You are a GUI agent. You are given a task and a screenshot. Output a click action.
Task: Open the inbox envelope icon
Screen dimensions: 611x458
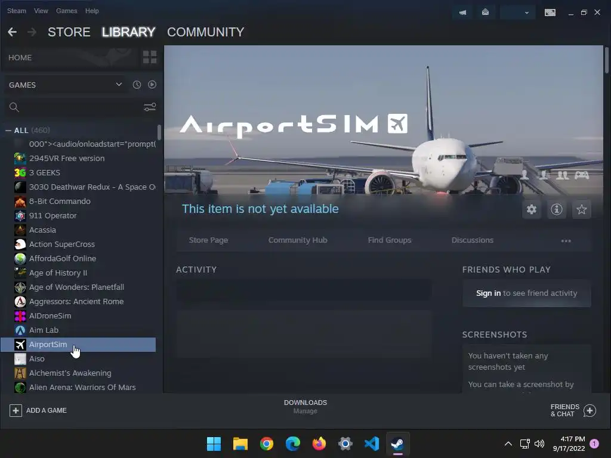(485, 13)
